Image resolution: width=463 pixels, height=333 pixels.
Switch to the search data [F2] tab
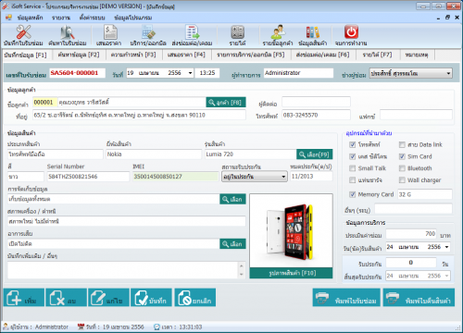[79, 55]
